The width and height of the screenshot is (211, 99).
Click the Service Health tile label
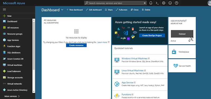pyautogui.click(x=185, y=66)
